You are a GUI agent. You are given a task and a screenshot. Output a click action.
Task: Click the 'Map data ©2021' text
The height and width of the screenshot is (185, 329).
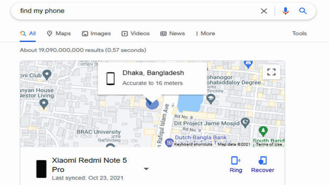coord(234,144)
